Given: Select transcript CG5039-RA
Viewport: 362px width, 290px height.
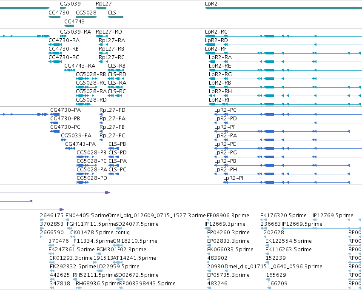Looking at the screenshot, I should [75, 31].
